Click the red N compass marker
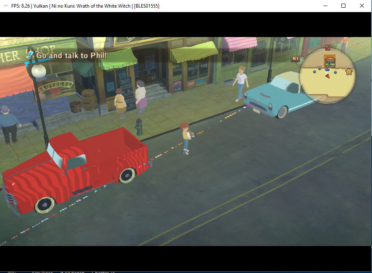372x273 pixels. (x=327, y=48)
